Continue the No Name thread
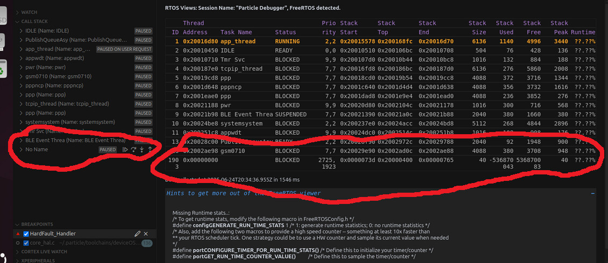 (125, 150)
